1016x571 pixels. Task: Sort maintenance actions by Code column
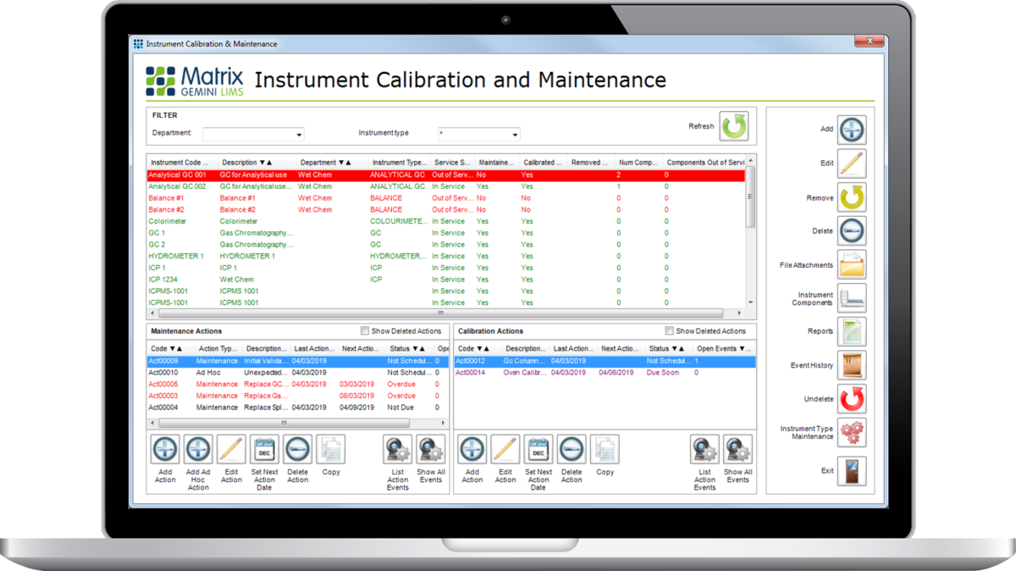(x=170, y=348)
